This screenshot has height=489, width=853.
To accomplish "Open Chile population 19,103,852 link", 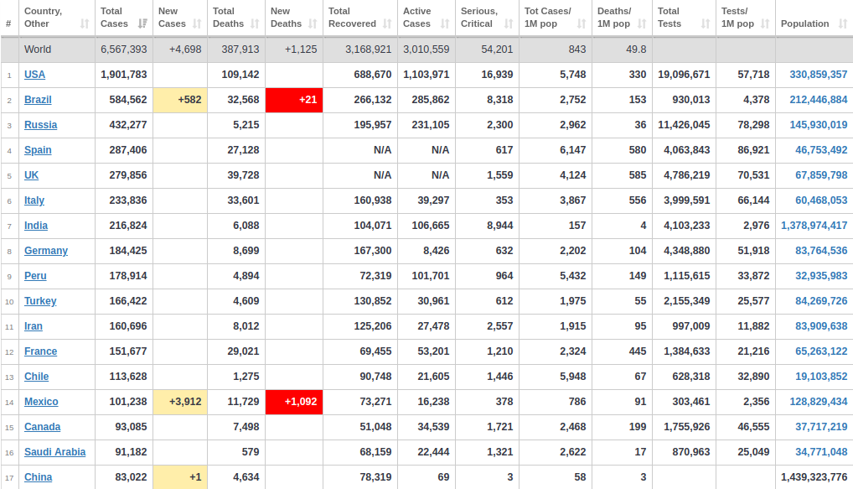I will tap(821, 377).
